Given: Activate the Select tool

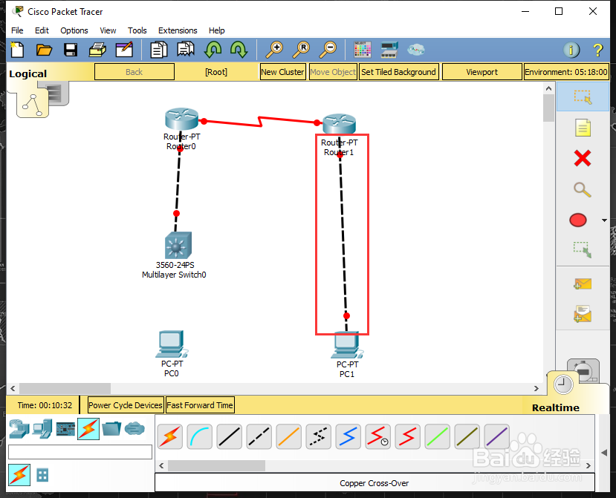Looking at the screenshot, I should coord(583,96).
